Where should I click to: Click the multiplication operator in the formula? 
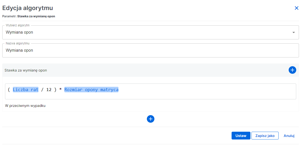(60, 90)
